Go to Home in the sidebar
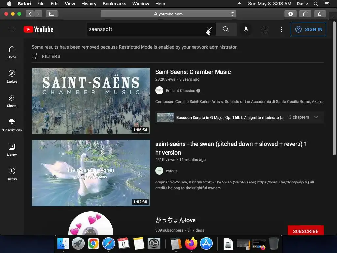The width and height of the screenshot is (337, 253). (x=12, y=52)
